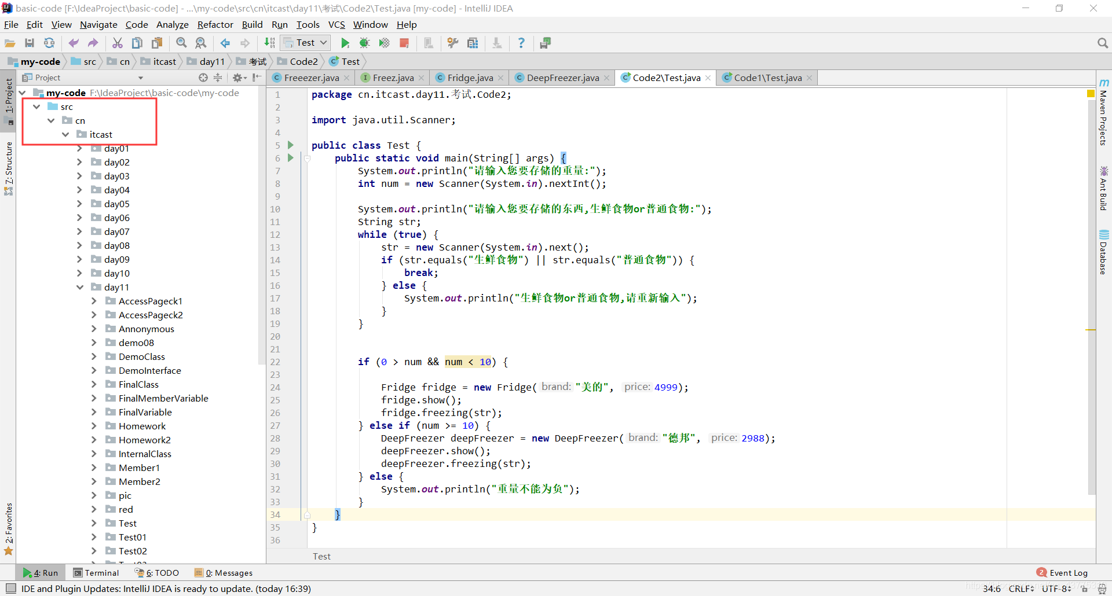Start debugging with the green bug icon
Image resolution: width=1112 pixels, height=596 pixels.
[364, 43]
